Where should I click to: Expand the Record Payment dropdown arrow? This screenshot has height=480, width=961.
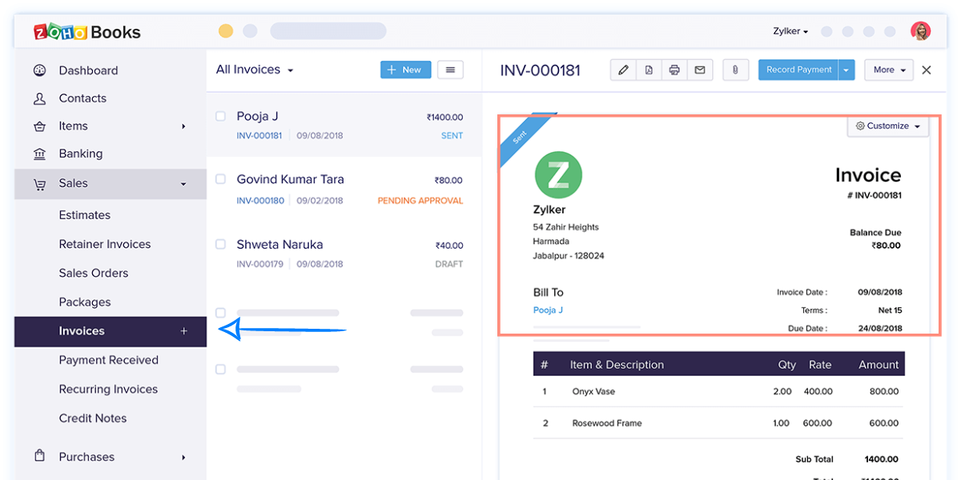pyautogui.click(x=846, y=70)
